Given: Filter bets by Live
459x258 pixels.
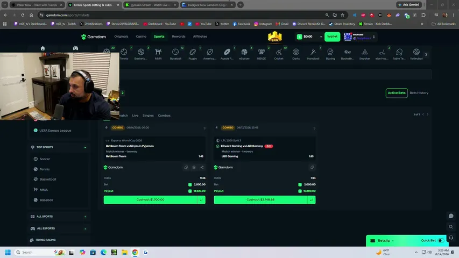Looking at the screenshot, I should [x=135, y=116].
